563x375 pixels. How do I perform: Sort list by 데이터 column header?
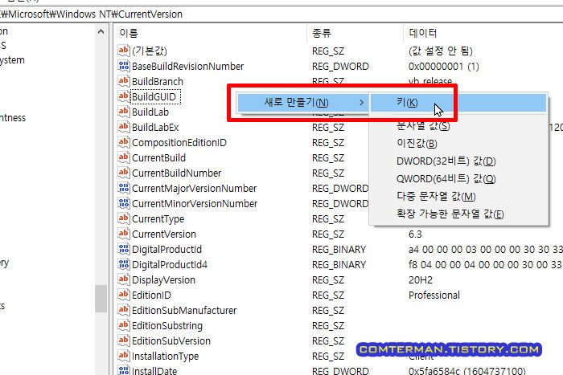(483, 34)
